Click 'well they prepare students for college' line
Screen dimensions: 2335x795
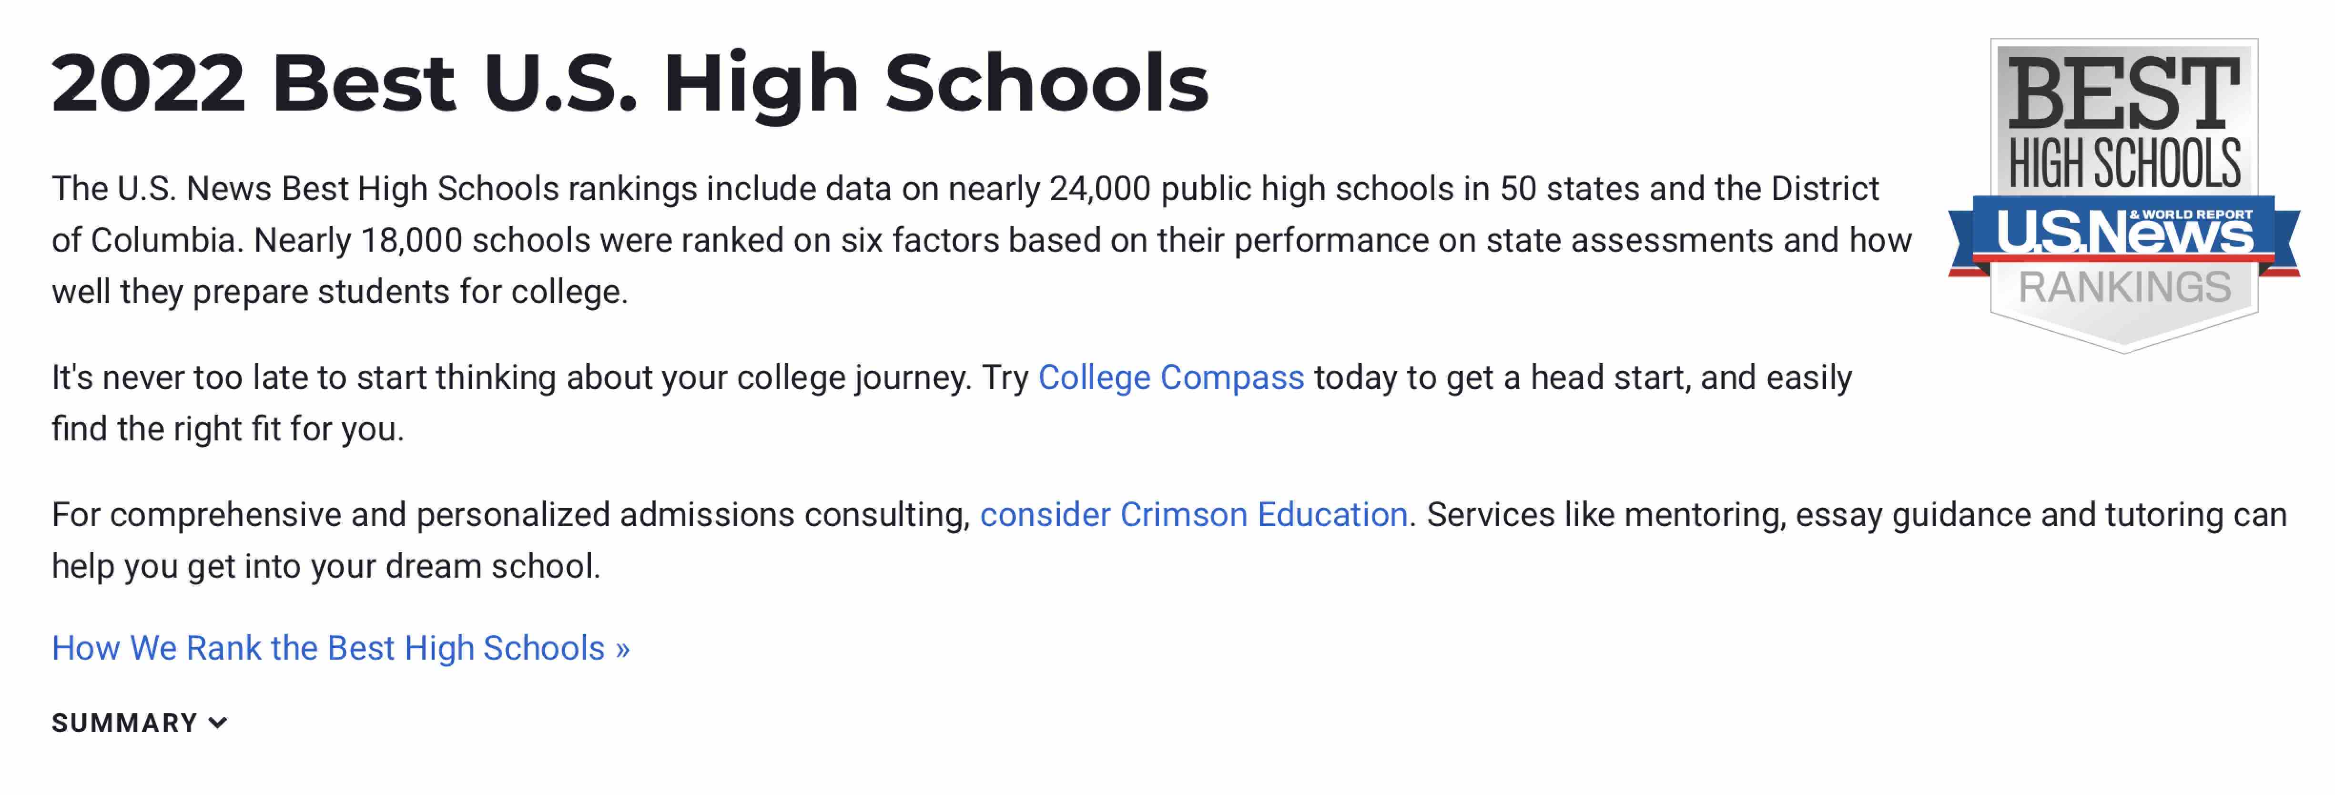[339, 292]
